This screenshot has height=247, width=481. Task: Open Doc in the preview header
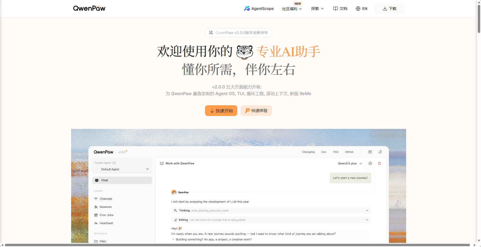[x=324, y=152]
